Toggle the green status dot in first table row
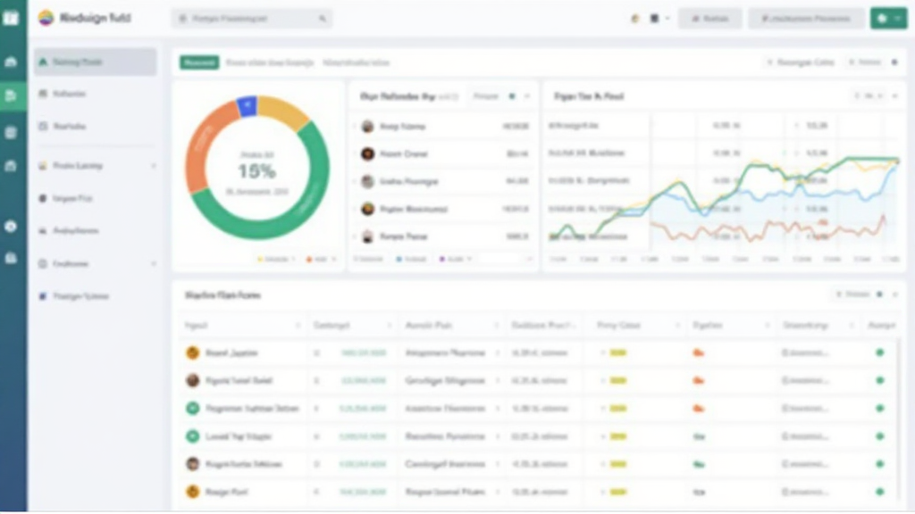Screen dimensions: 915x514 click(880, 352)
